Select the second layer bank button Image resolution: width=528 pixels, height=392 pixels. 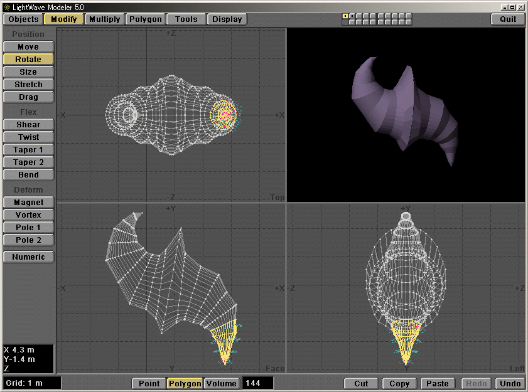(352, 16)
